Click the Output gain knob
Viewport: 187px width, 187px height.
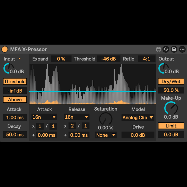163,68
